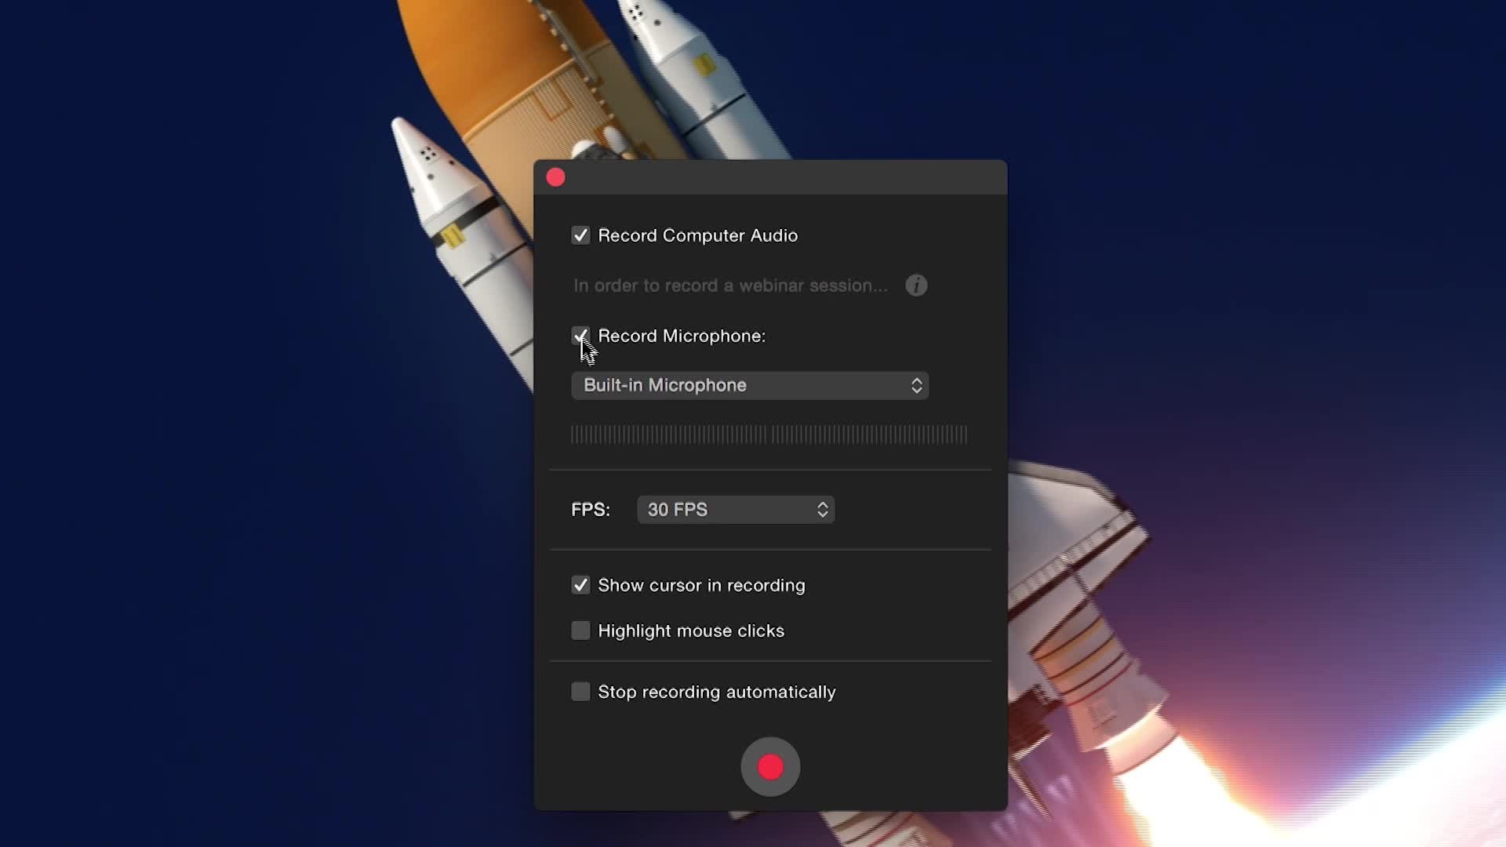Viewport: 1506px width, 847px height.
Task: Click the 'FPS:' label
Action: click(x=590, y=510)
